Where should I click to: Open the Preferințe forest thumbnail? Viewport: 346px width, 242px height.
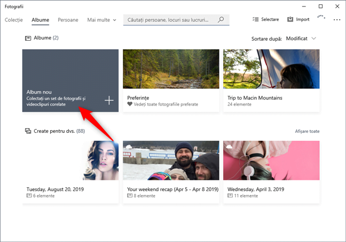(x=171, y=69)
